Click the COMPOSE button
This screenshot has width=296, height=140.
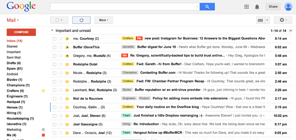click(21, 32)
